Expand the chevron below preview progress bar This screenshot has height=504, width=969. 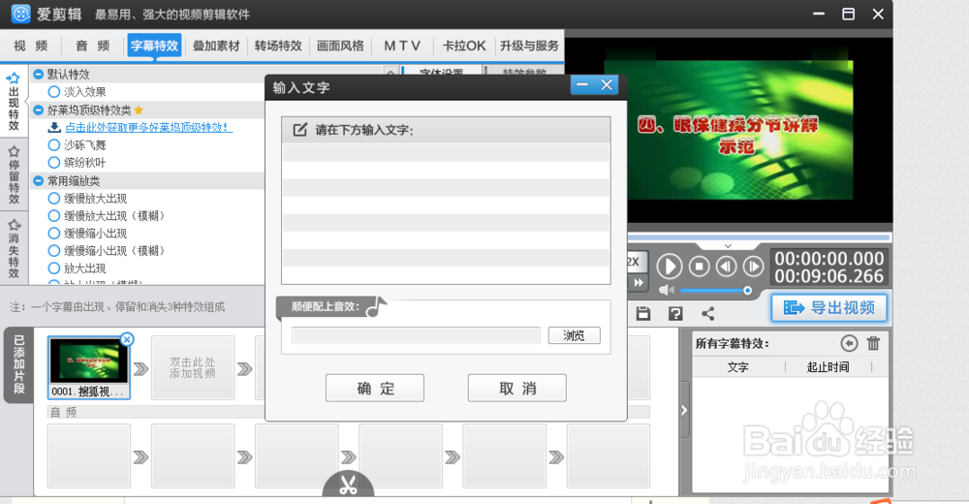tap(728, 245)
